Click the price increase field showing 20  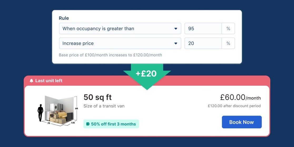pyautogui.click(x=203, y=43)
